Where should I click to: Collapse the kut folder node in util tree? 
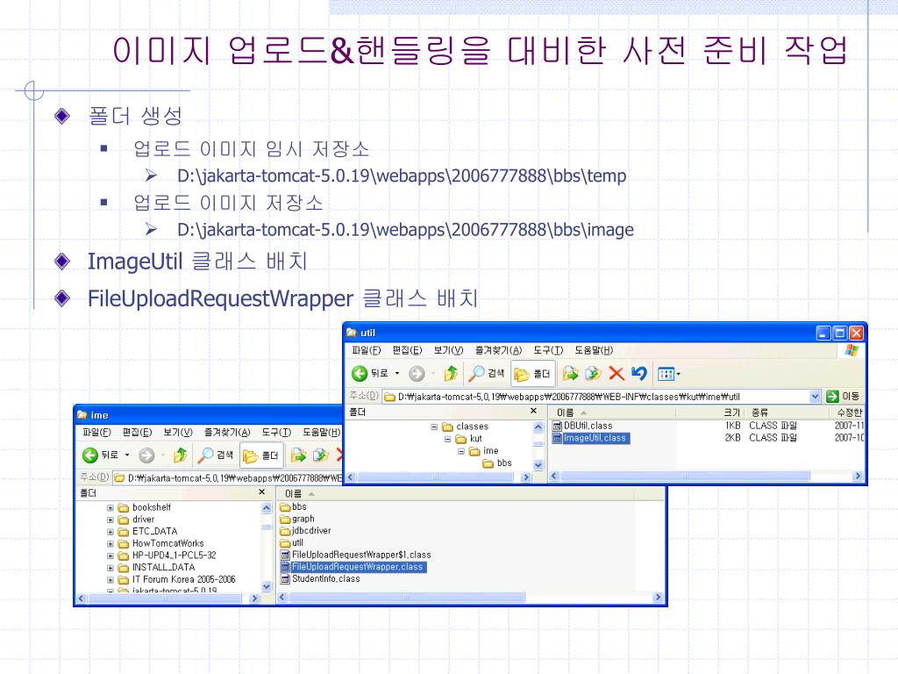pos(448,439)
